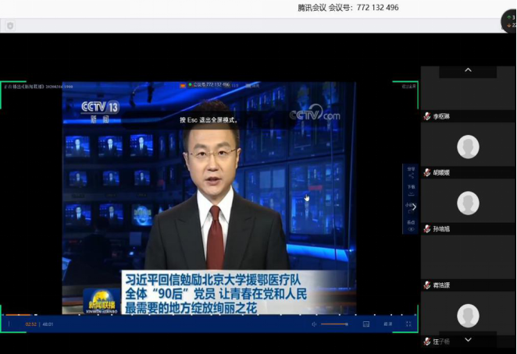Click the small 会议号 772 132 496 status pill on video
The image size is (517, 354).
point(209,85)
